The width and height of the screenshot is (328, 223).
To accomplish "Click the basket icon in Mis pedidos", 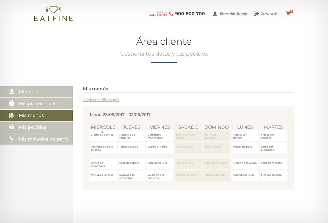I will [x=12, y=127].
